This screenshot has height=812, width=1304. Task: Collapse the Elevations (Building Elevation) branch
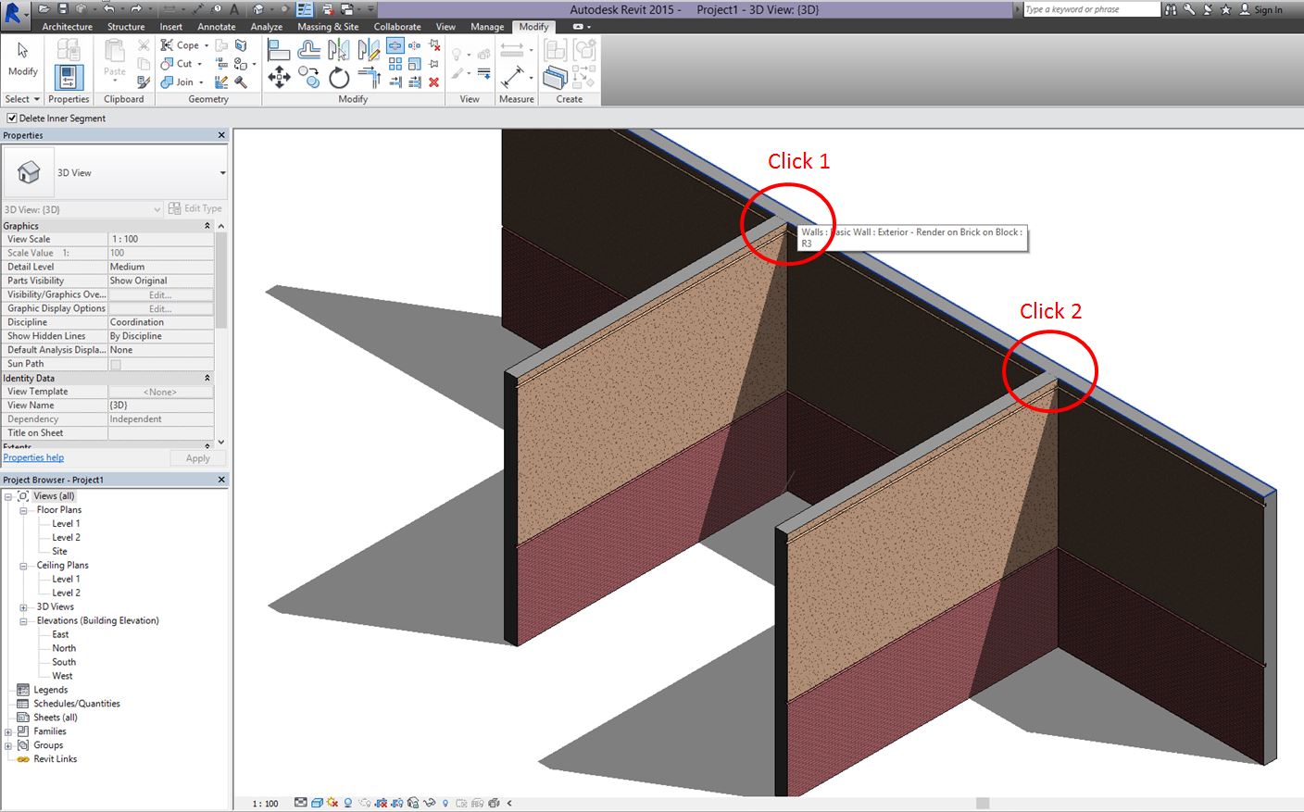(x=21, y=620)
